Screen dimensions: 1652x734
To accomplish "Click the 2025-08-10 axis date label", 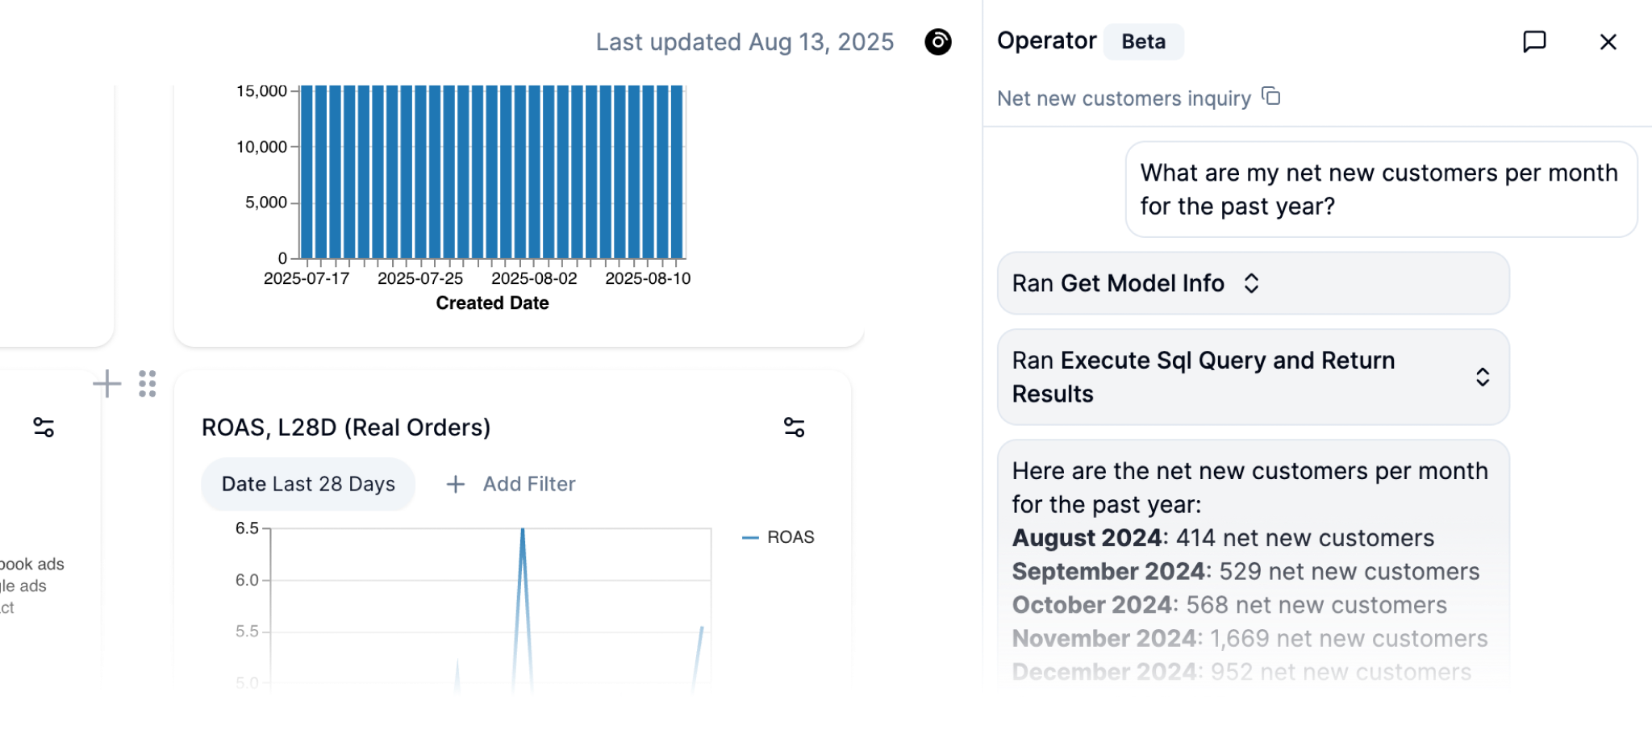I will 648,278.
